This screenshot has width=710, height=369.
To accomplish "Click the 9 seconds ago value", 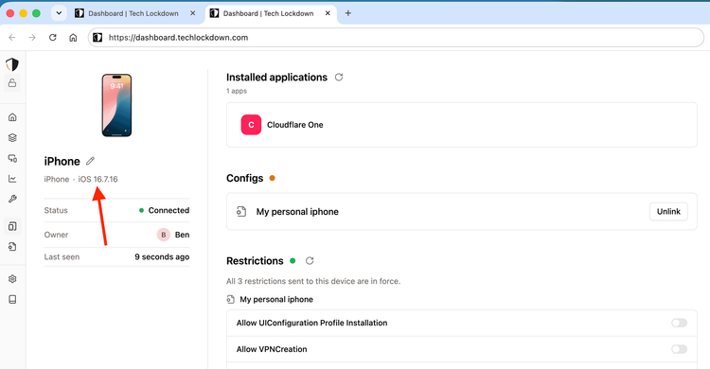I will pyautogui.click(x=162, y=256).
